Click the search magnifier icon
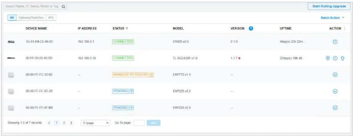Image resolution: width=353 pixels, height=136 pixels. (x=63, y=7)
